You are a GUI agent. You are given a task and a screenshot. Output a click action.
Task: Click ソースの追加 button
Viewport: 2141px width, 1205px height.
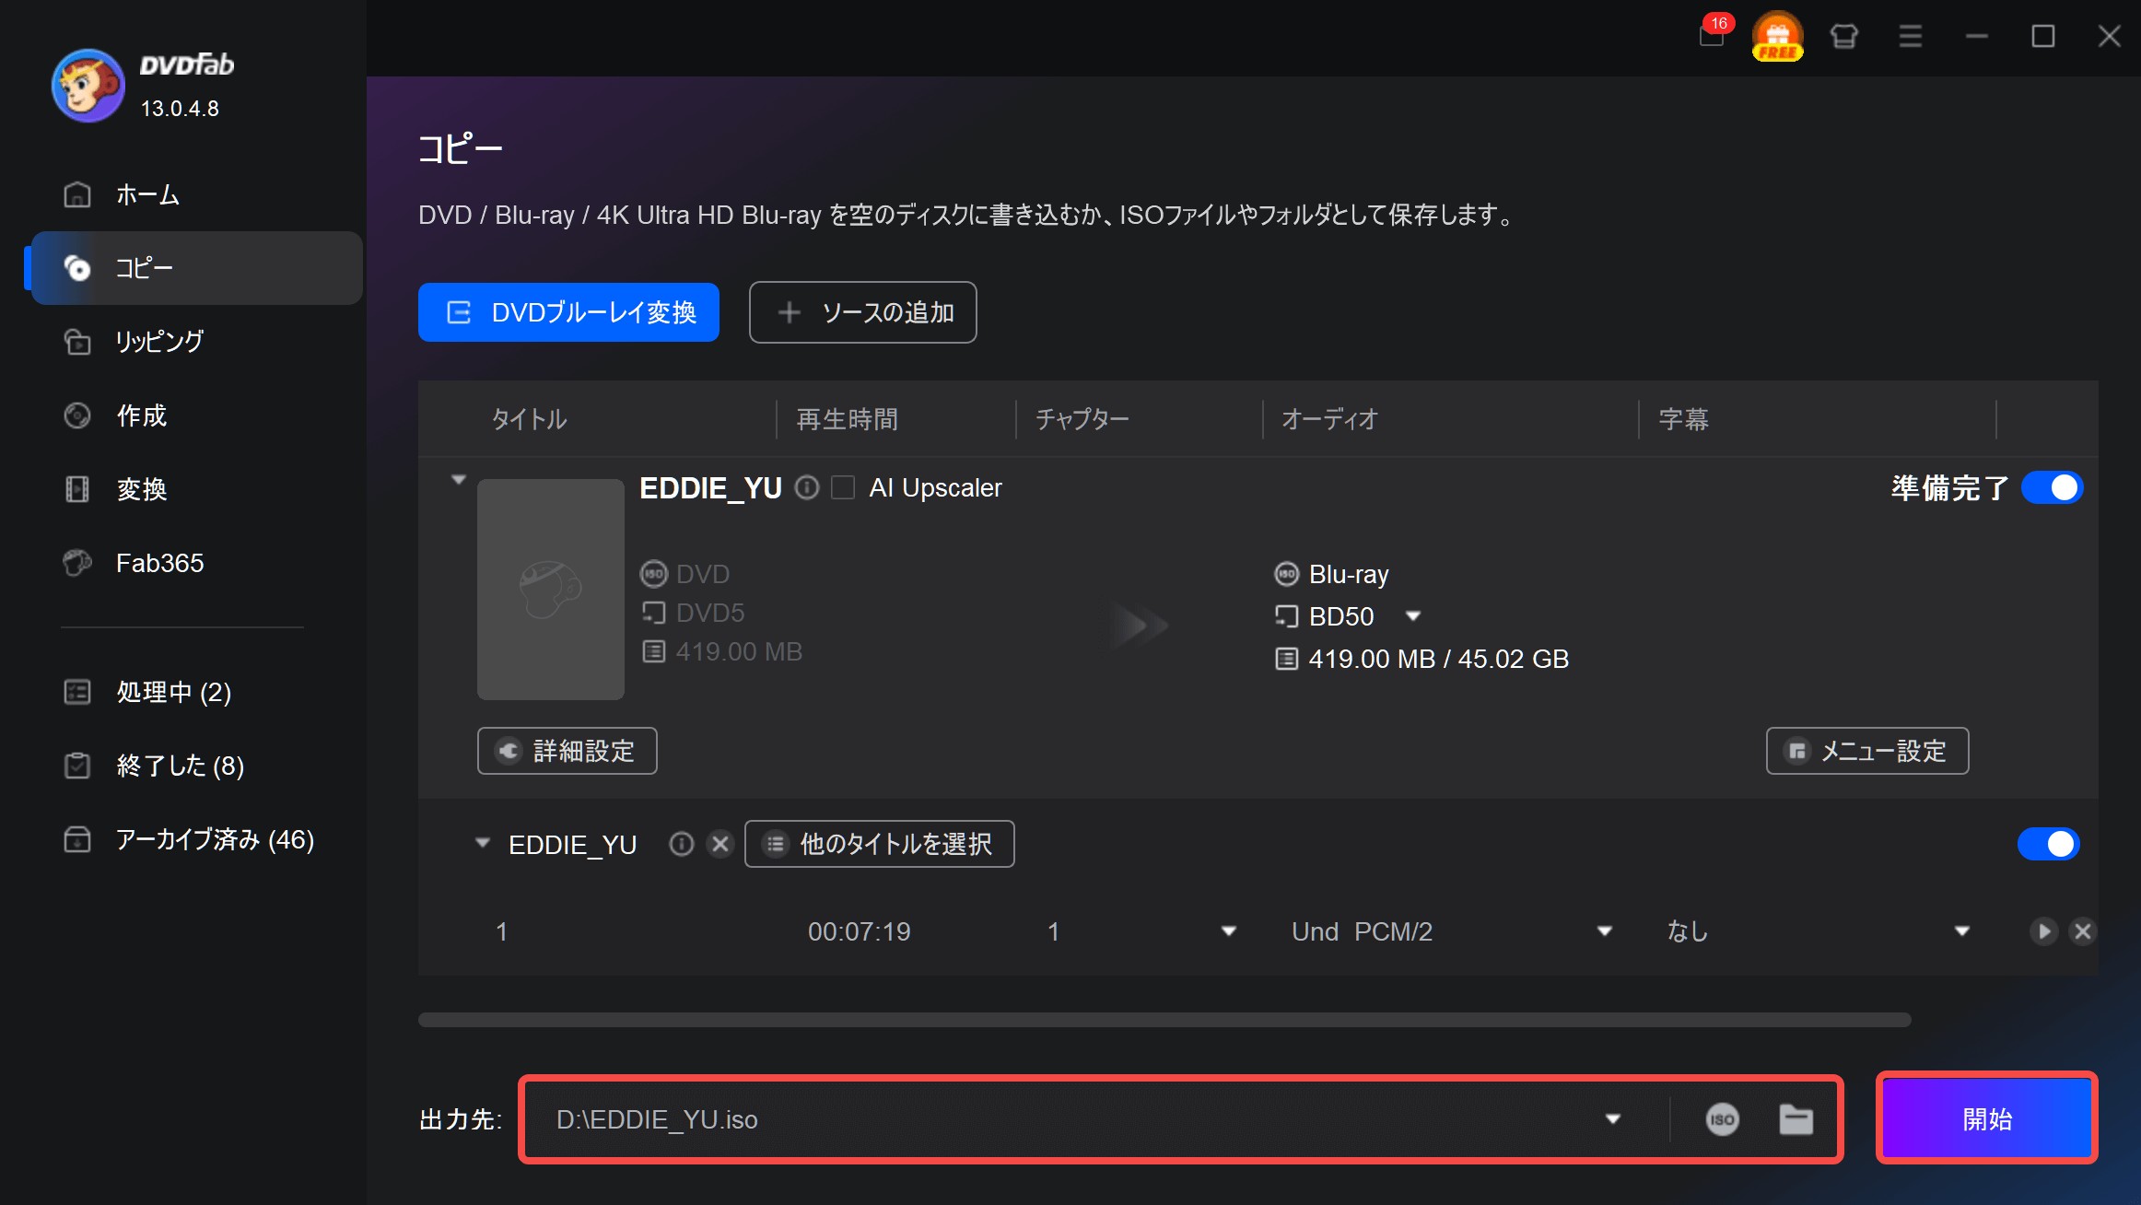862,312
